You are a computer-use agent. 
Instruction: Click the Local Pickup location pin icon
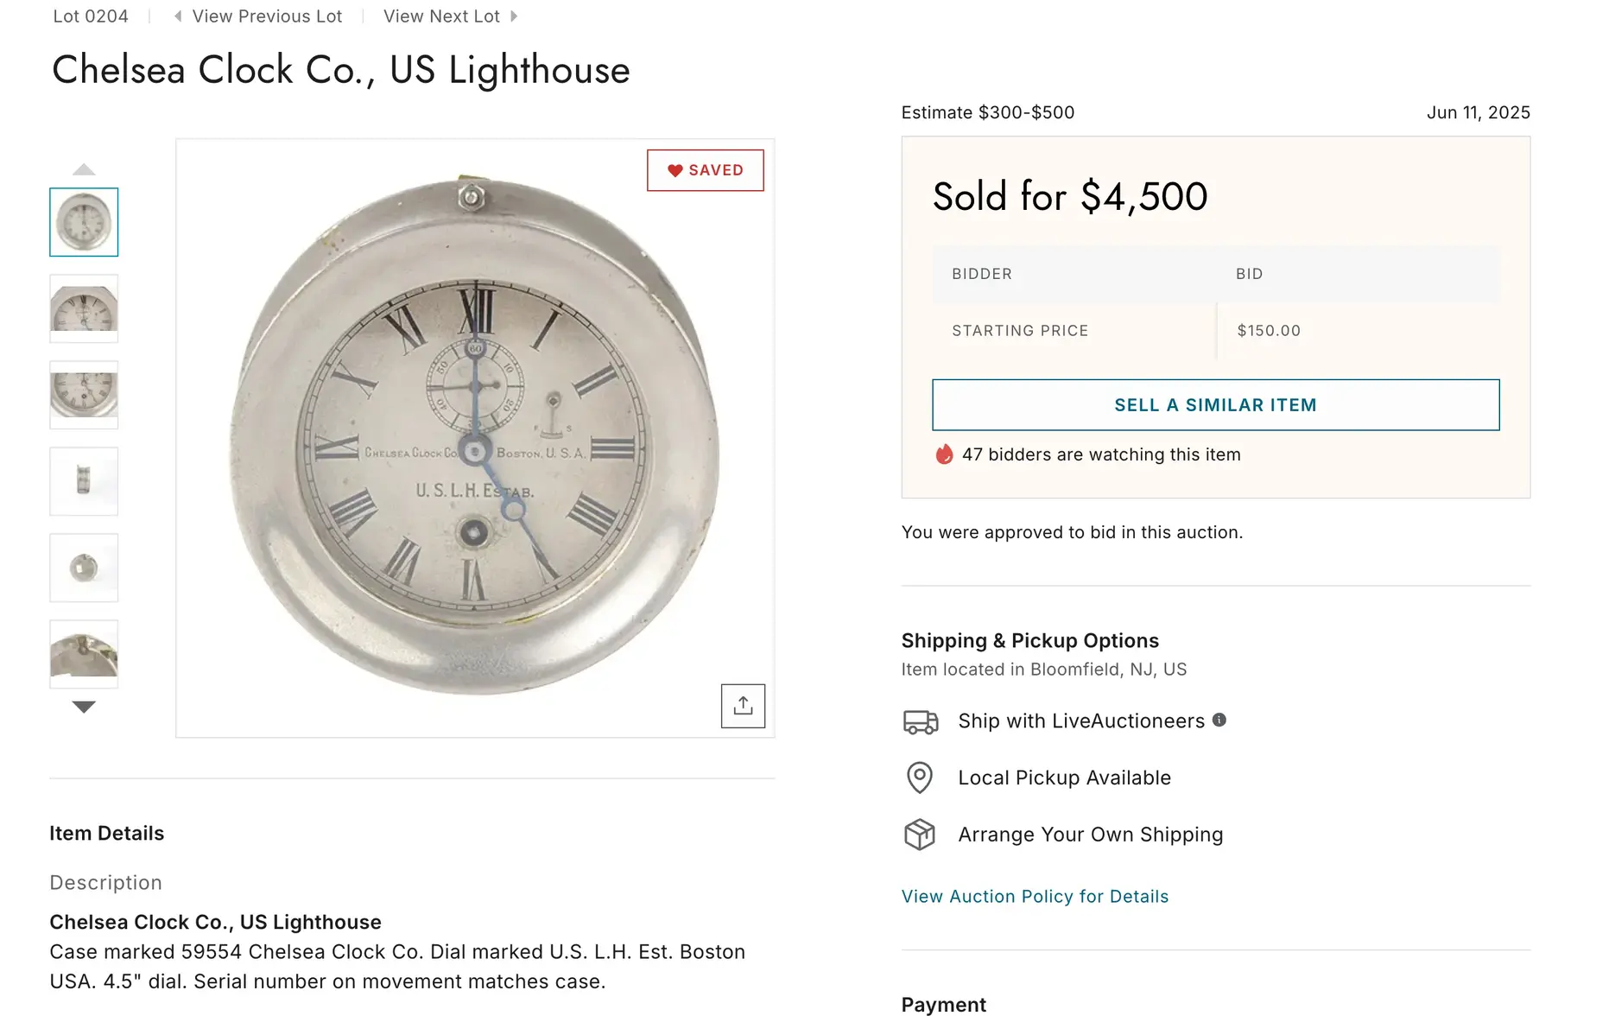920,778
